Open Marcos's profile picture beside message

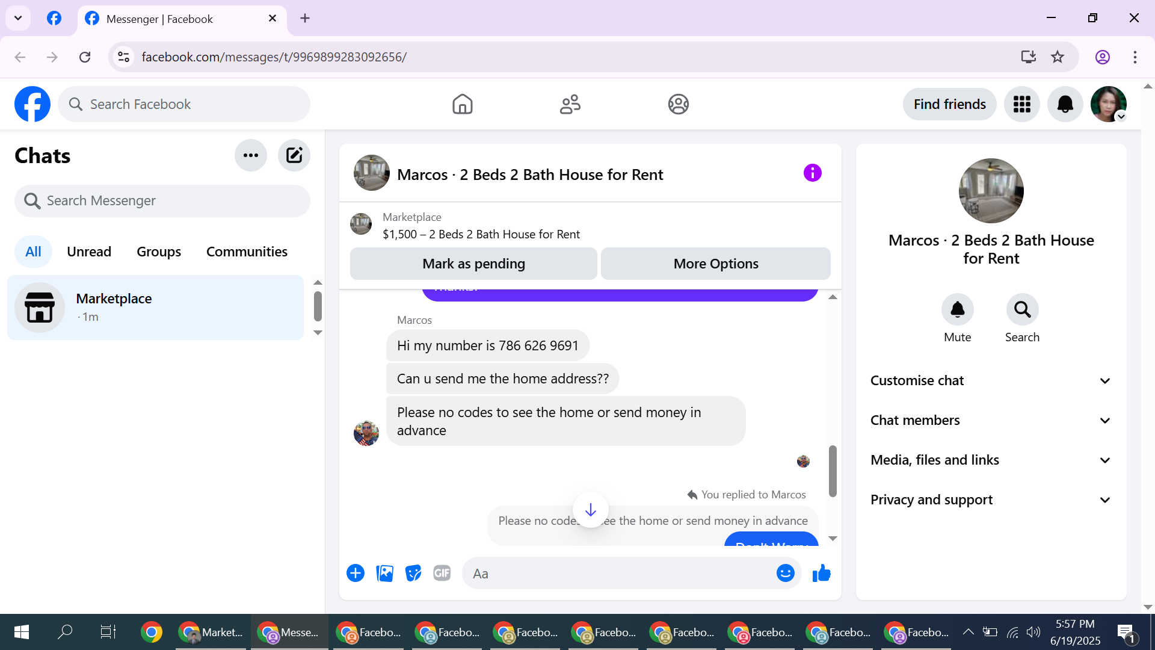tap(366, 433)
